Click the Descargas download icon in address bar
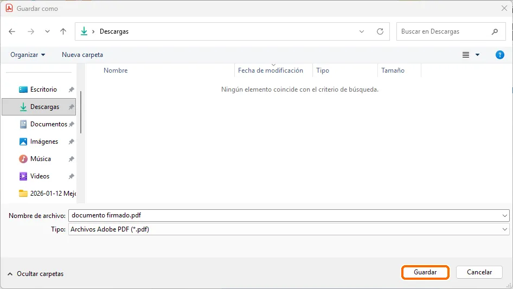This screenshot has width=513, height=289. pos(84,31)
